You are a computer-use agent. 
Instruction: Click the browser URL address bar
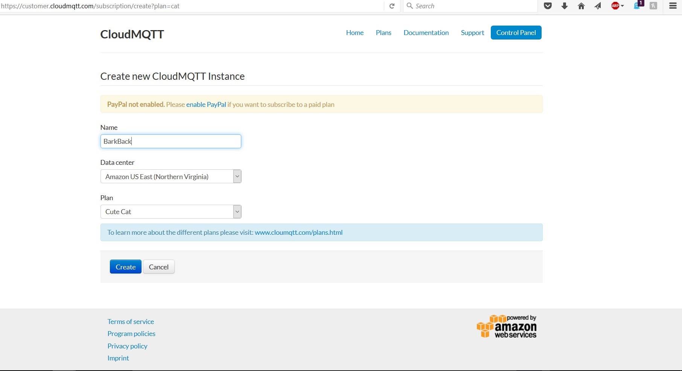(x=192, y=6)
